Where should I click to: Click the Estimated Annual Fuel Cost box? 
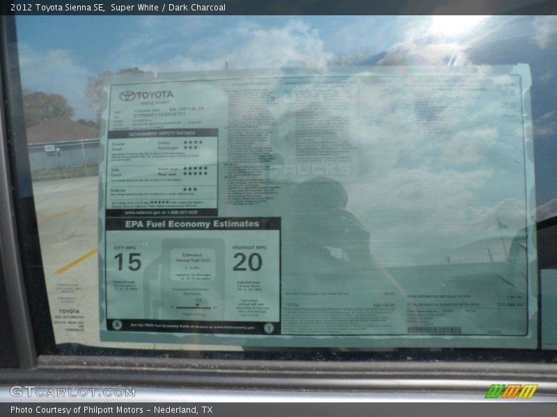[x=193, y=265]
